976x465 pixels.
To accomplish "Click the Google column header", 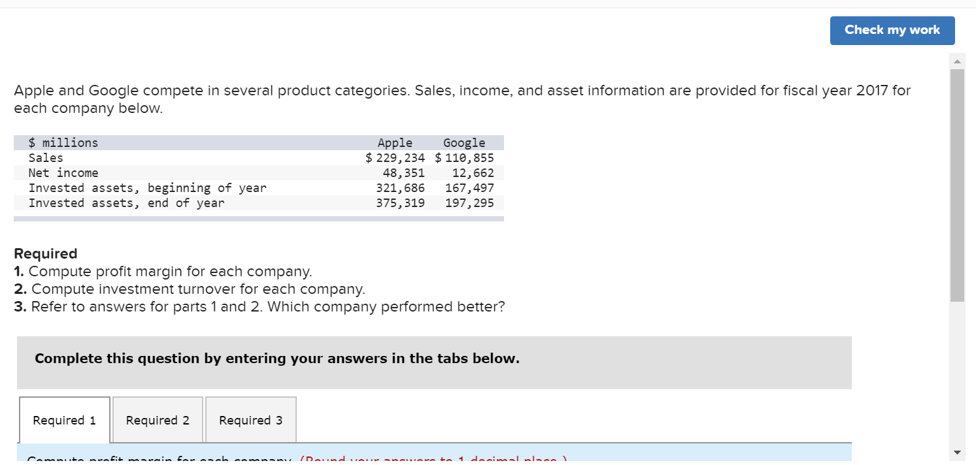I will [x=464, y=142].
